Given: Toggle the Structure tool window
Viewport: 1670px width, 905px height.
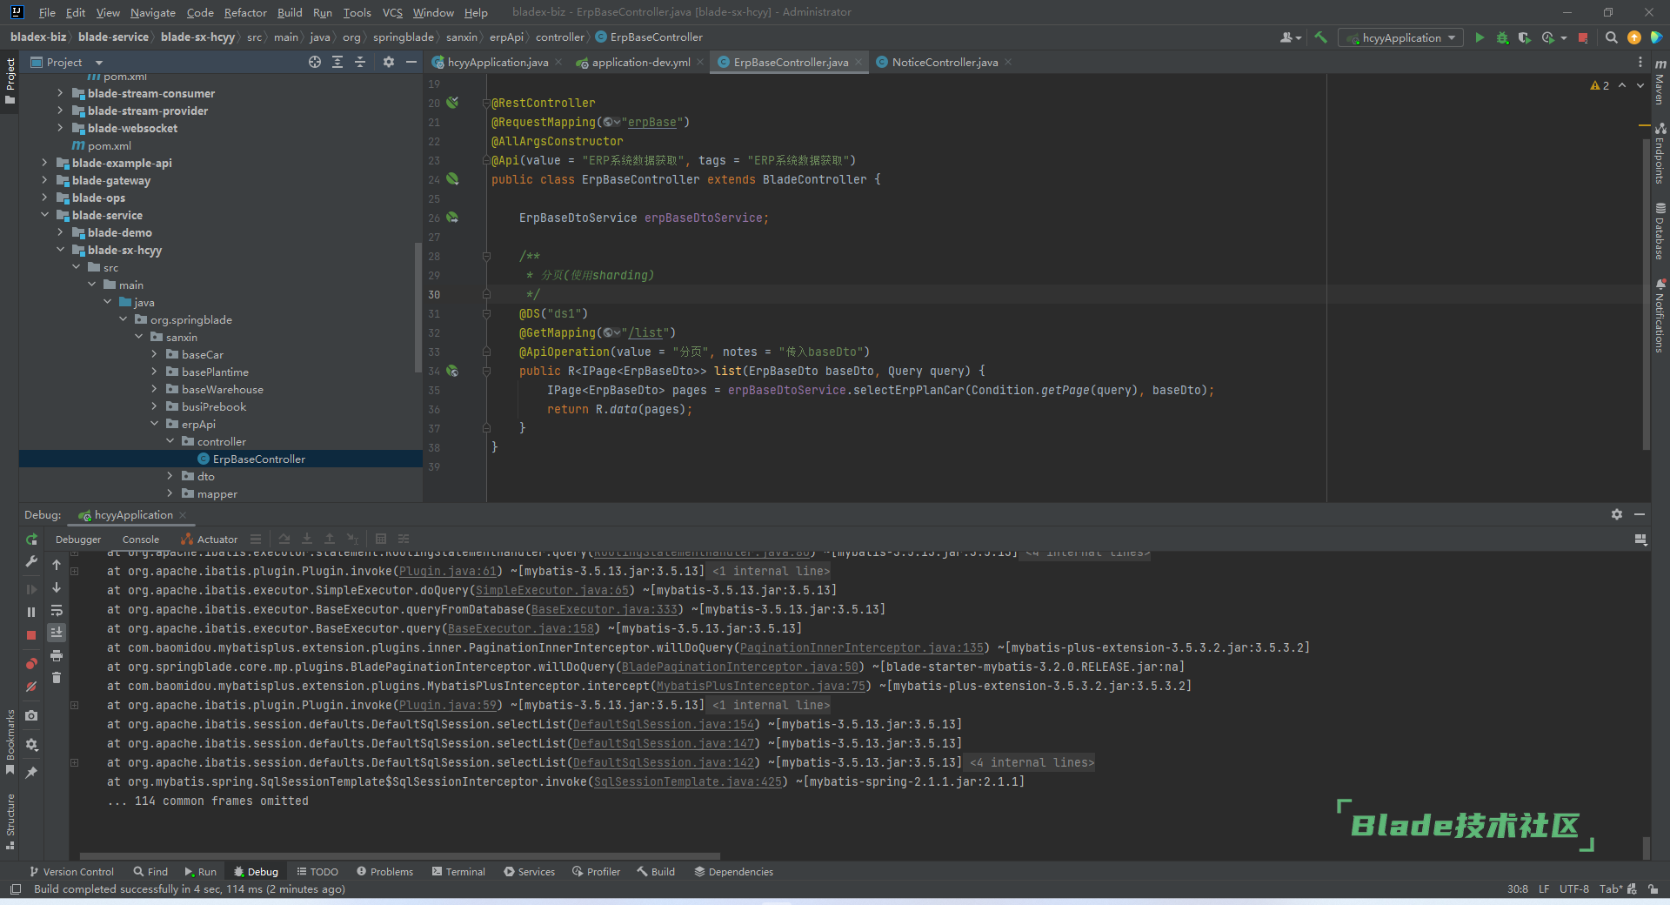Looking at the screenshot, I should 10,821.
